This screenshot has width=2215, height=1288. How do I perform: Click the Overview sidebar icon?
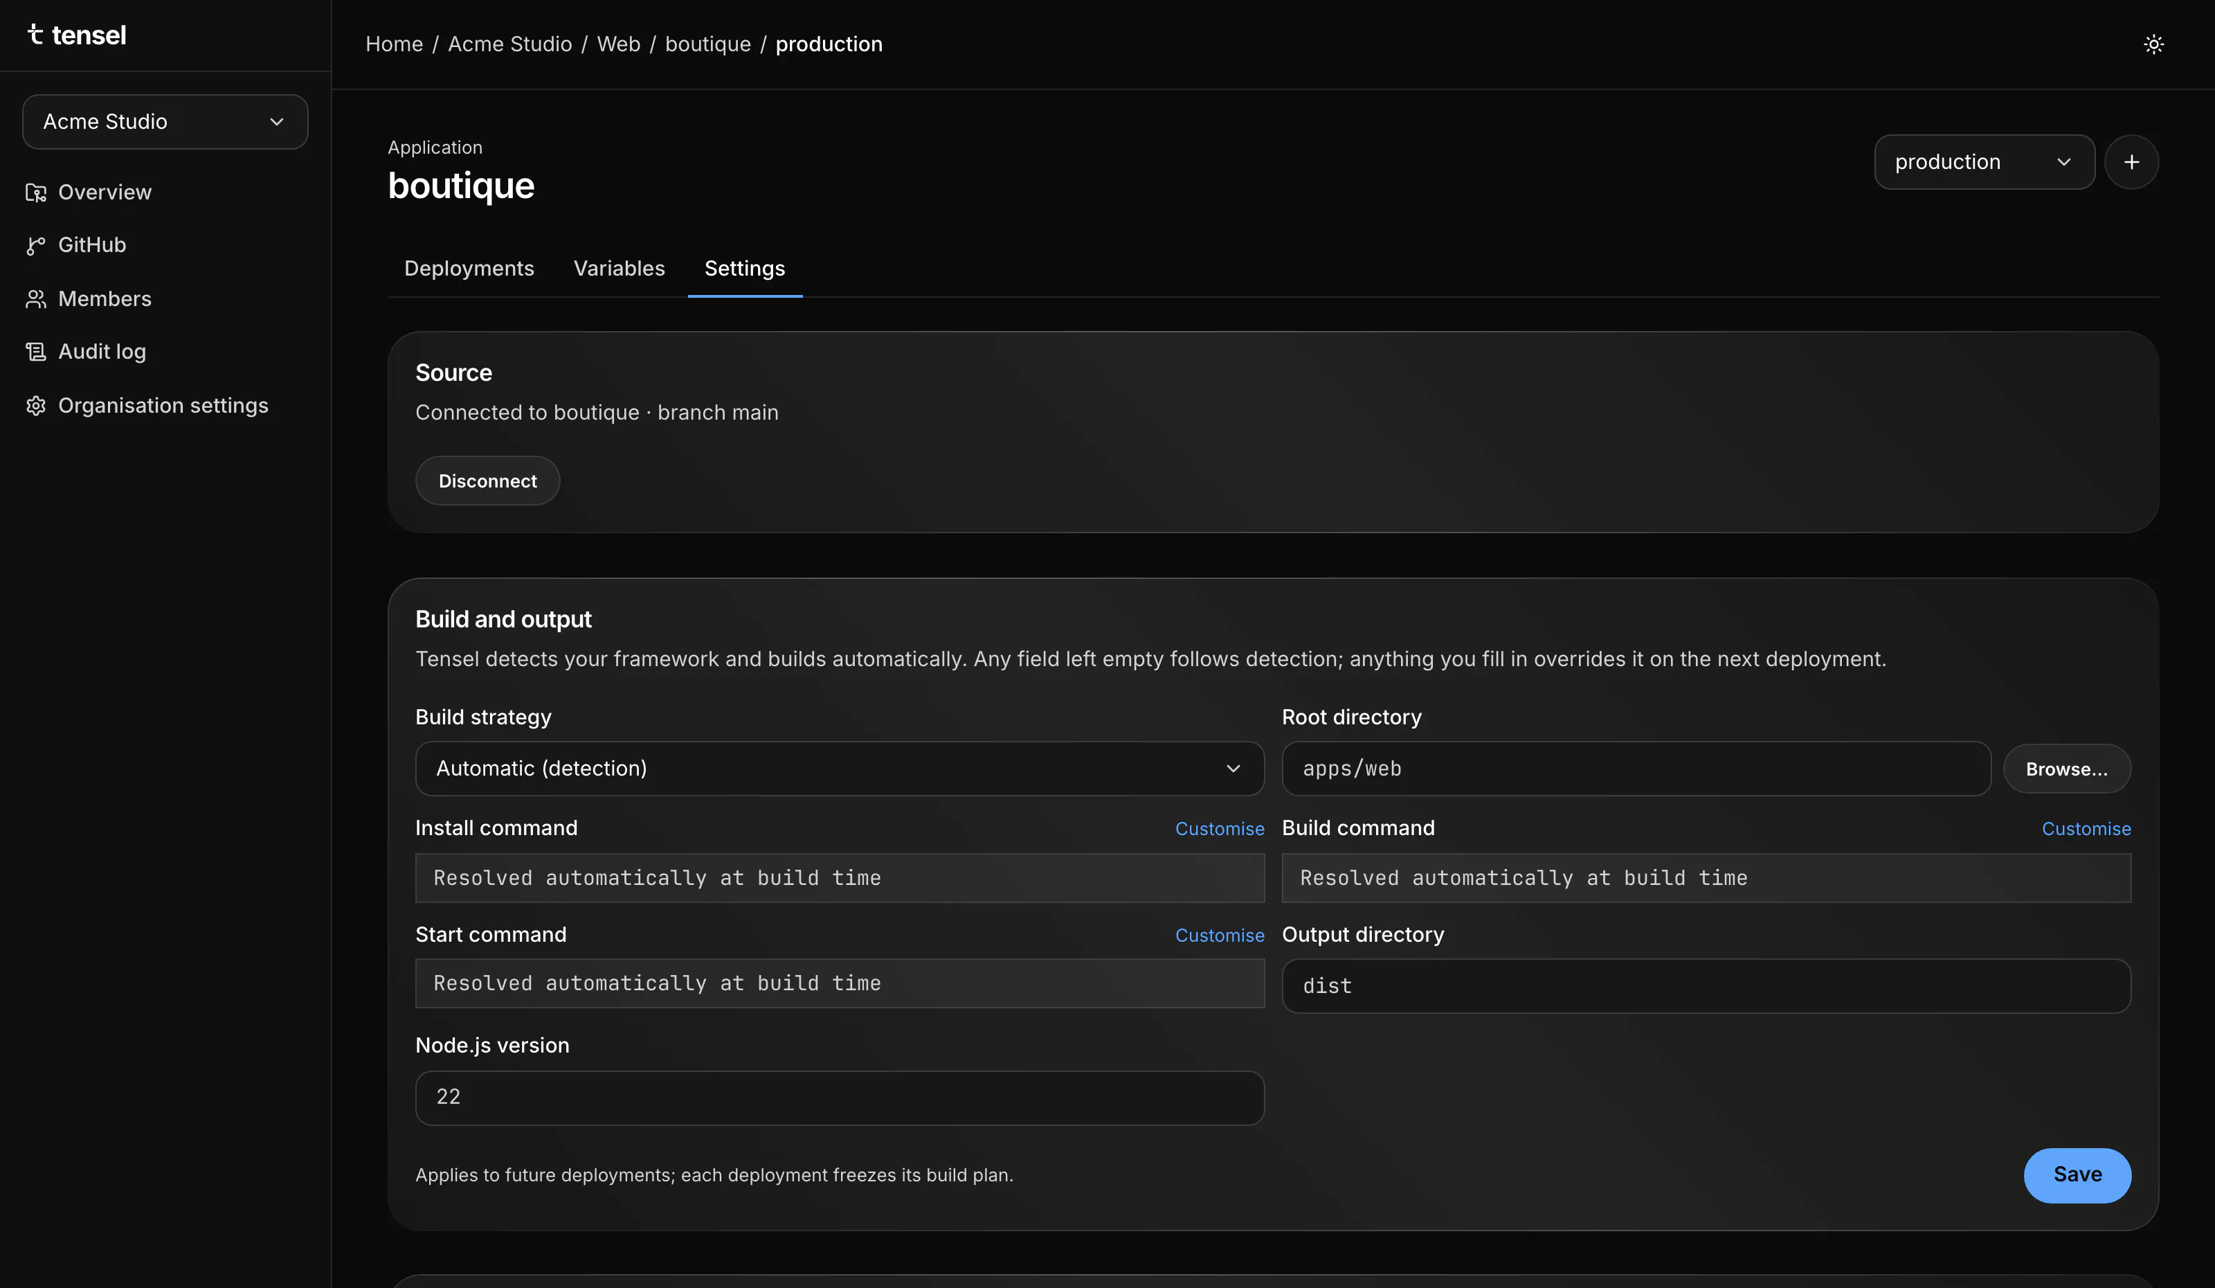(x=35, y=193)
